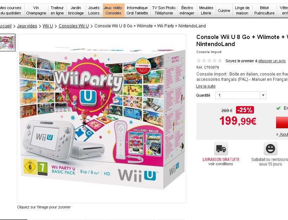Click the déposer un avis link
Viewport: 288px width, 220px height.
click(x=272, y=61)
